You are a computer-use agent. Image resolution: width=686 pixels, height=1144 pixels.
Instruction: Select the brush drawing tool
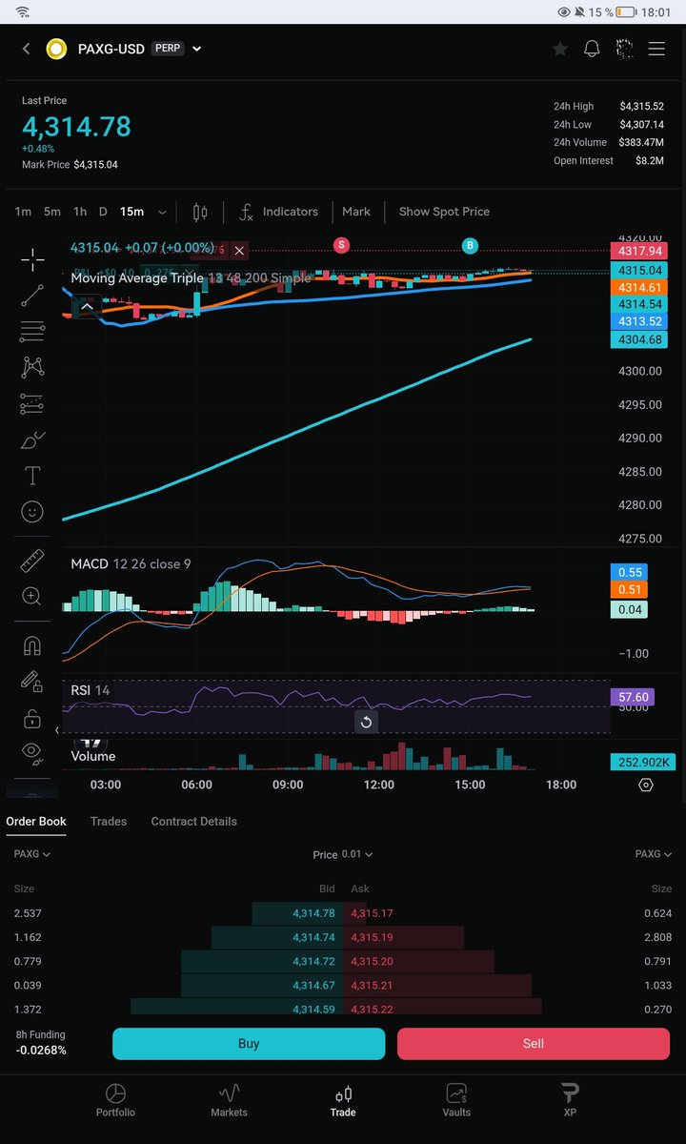point(32,439)
